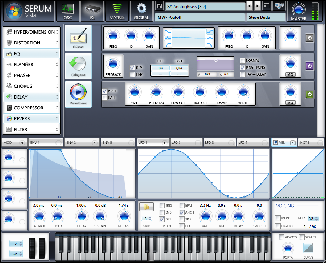Set right delay time 1/16 box
The height and width of the screenshot is (263, 326).
click(x=179, y=68)
